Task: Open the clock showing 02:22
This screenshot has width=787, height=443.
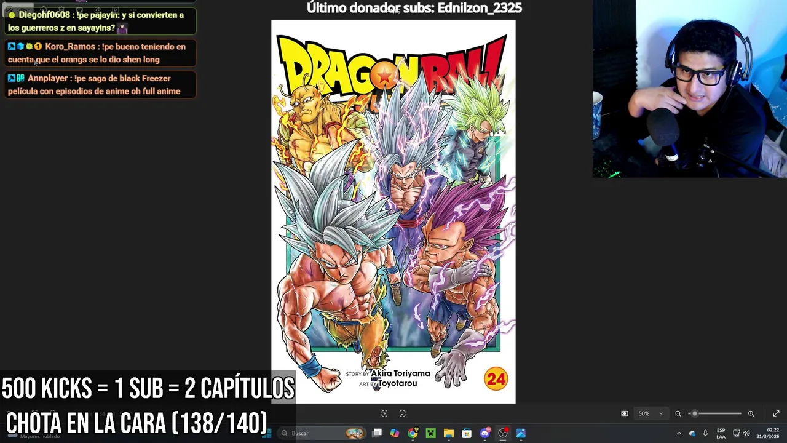Action: (769, 433)
